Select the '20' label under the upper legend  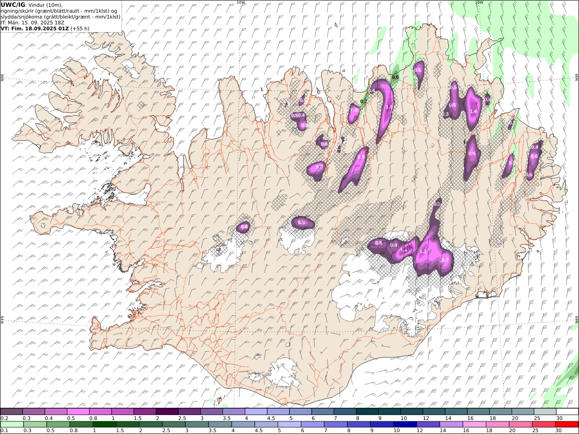(515, 418)
